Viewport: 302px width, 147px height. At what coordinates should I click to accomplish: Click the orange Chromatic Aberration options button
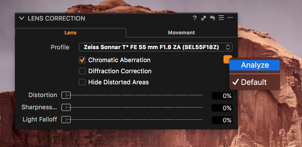tap(226, 59)
